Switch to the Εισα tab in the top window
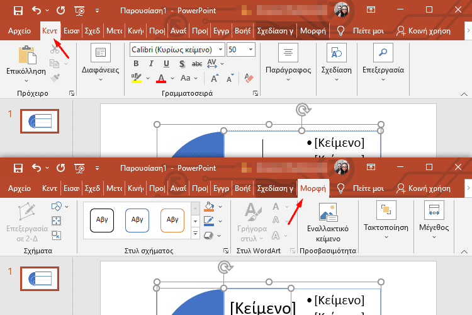 coord(71,31)
